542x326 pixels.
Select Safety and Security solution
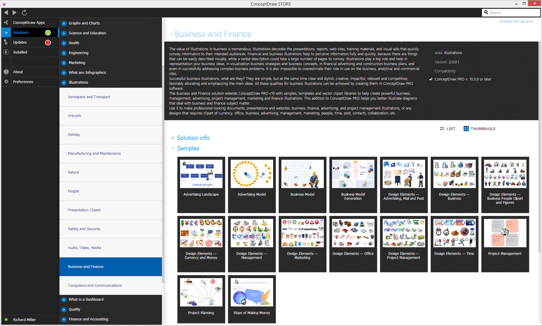click(111, 229)
